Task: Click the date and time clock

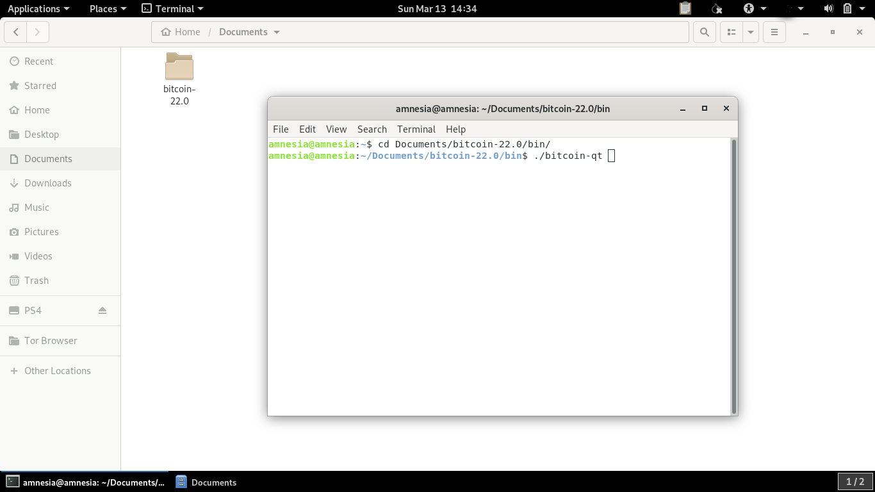Action: point(437,8)
